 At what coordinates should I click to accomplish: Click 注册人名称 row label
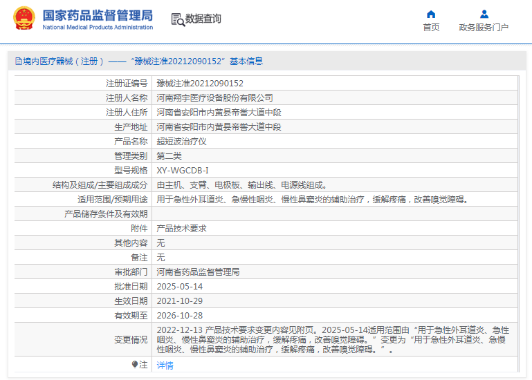127,98
